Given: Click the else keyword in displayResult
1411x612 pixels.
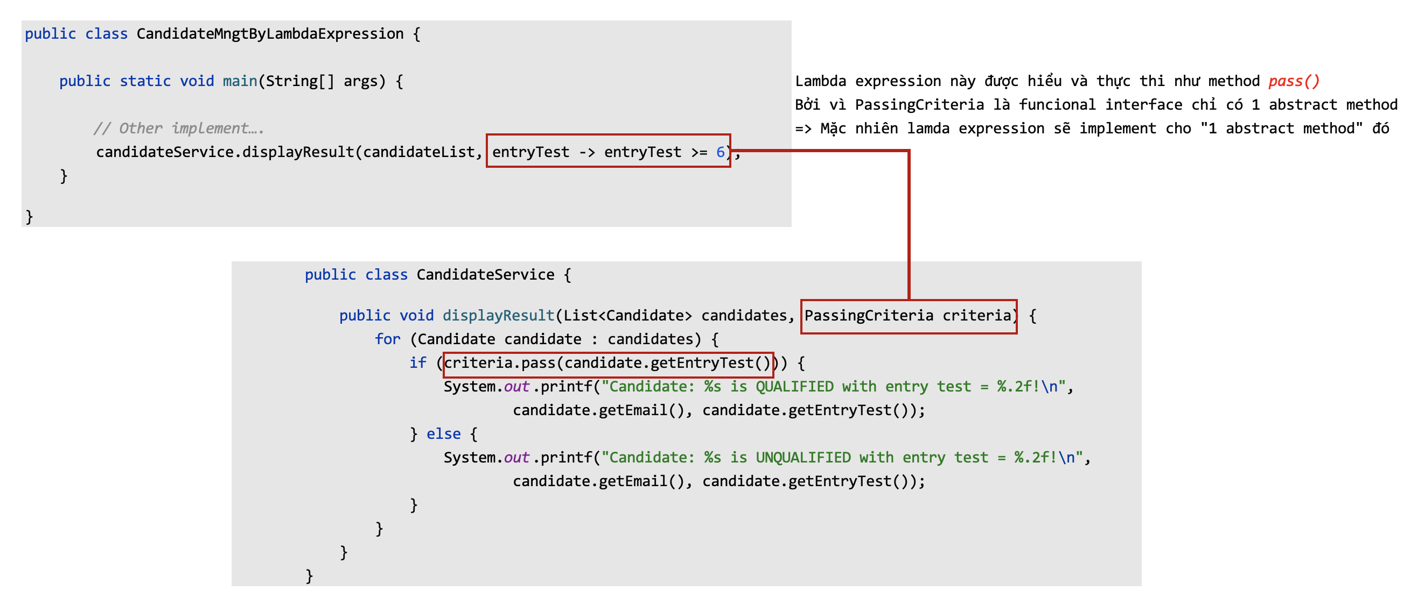Looking at the screenshot, I should (444, 433).
